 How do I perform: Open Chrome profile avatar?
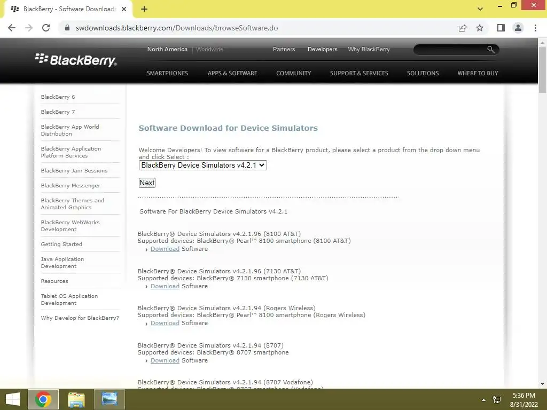tap(518, 28)
